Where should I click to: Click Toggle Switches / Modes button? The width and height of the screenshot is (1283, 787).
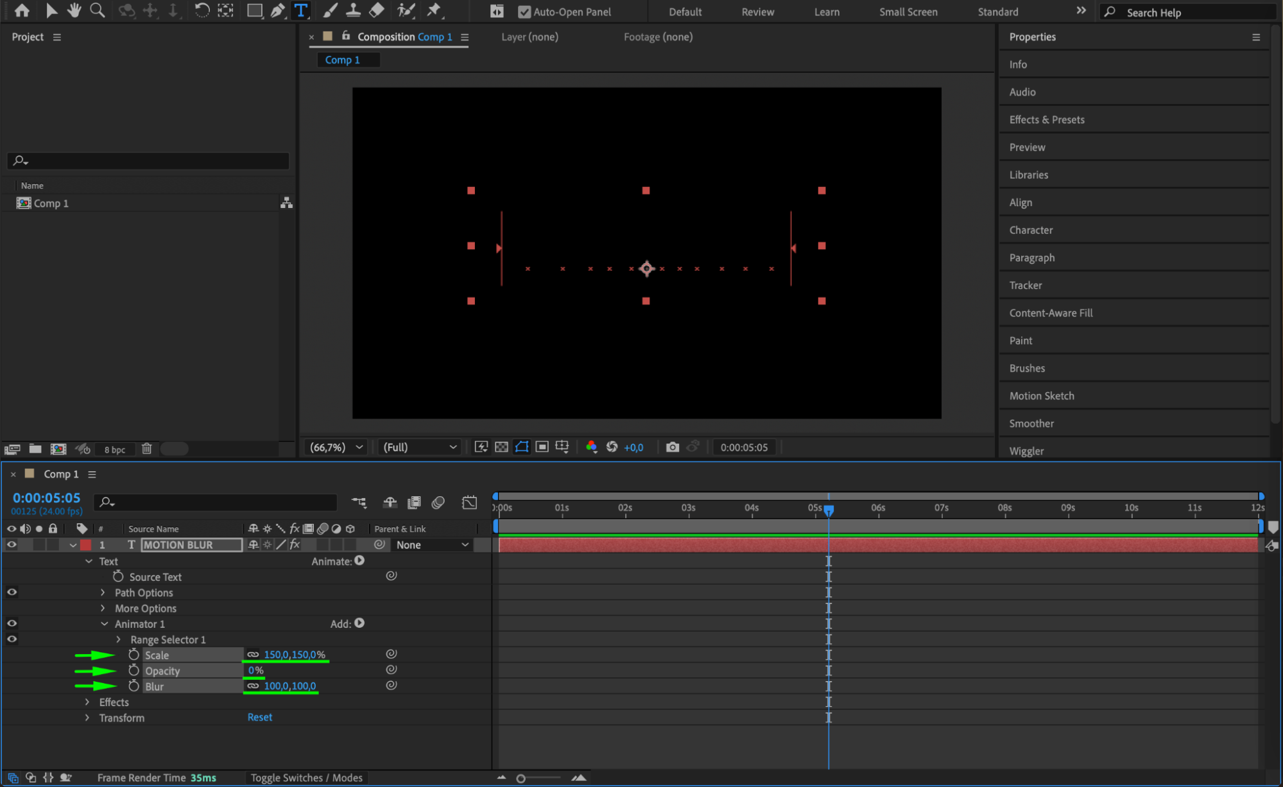306,778
